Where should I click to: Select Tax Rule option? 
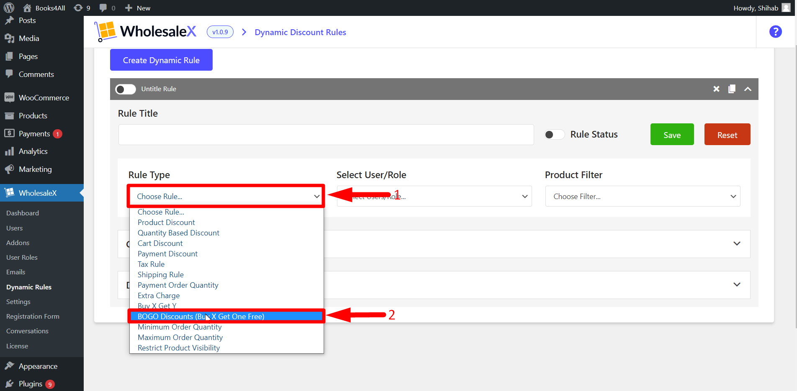pos(226,264)
